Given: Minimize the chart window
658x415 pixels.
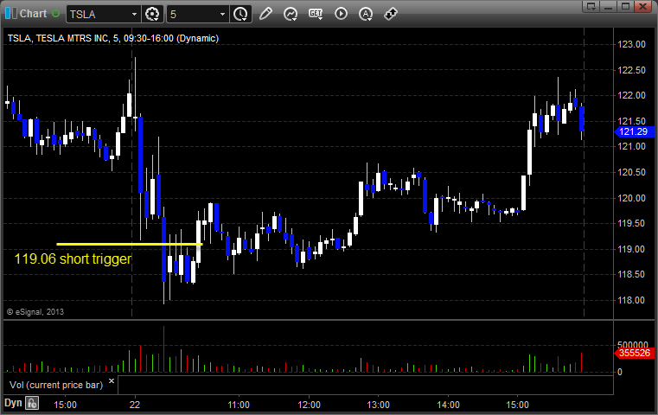Looking at the screenshot, I should click(609, 6).
